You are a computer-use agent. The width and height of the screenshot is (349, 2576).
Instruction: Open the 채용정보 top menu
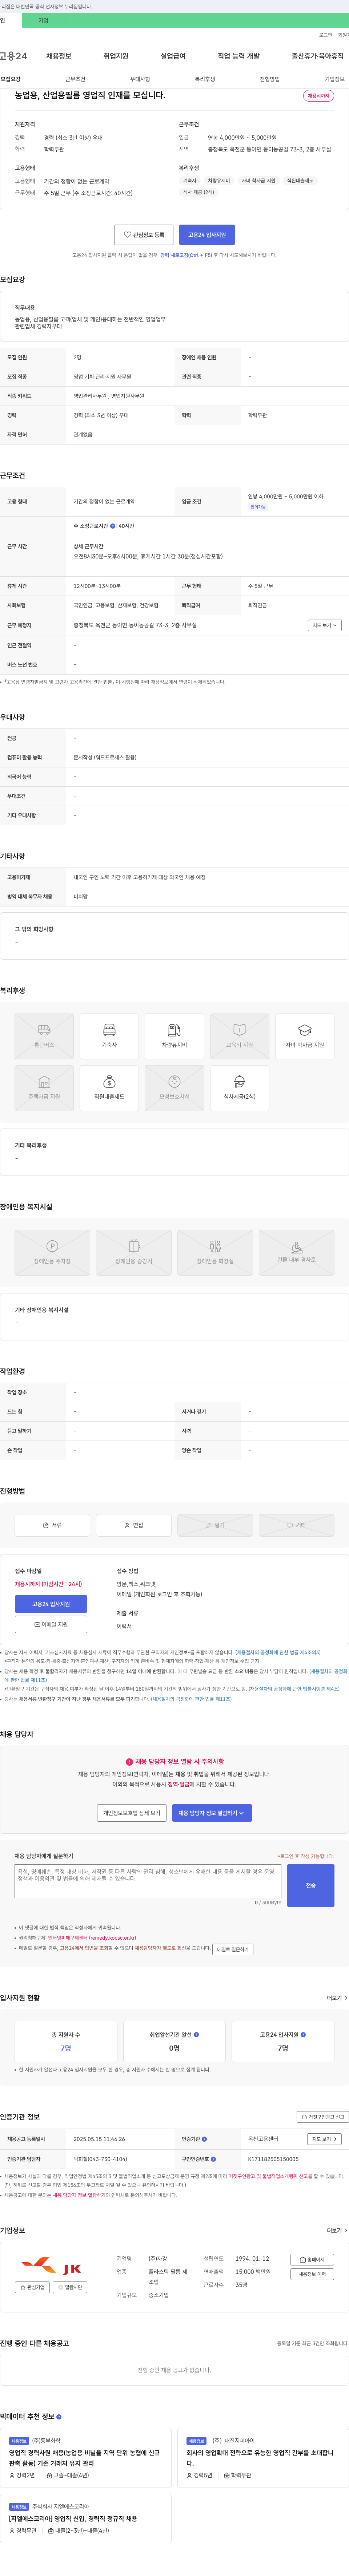tap(59, 56)
